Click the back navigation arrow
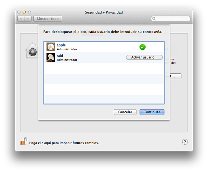Screen dimensions: 208x172 click(x=21, y=19)
